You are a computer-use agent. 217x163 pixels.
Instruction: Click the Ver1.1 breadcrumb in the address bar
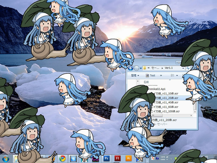(x=169, y=68)
